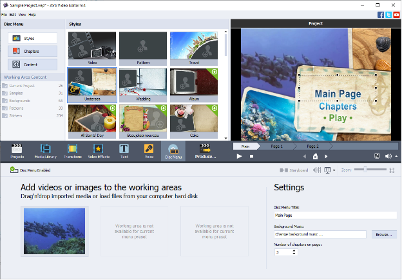Open the Voice recording tool
This screenshot has width=402, height=280.
pyautogui.click(x=149, y=151)
